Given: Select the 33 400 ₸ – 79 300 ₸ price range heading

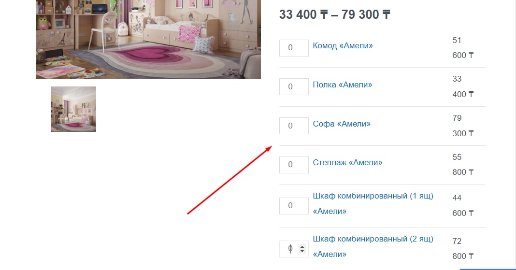Looking at the screenshot, I should coord(335,14).
